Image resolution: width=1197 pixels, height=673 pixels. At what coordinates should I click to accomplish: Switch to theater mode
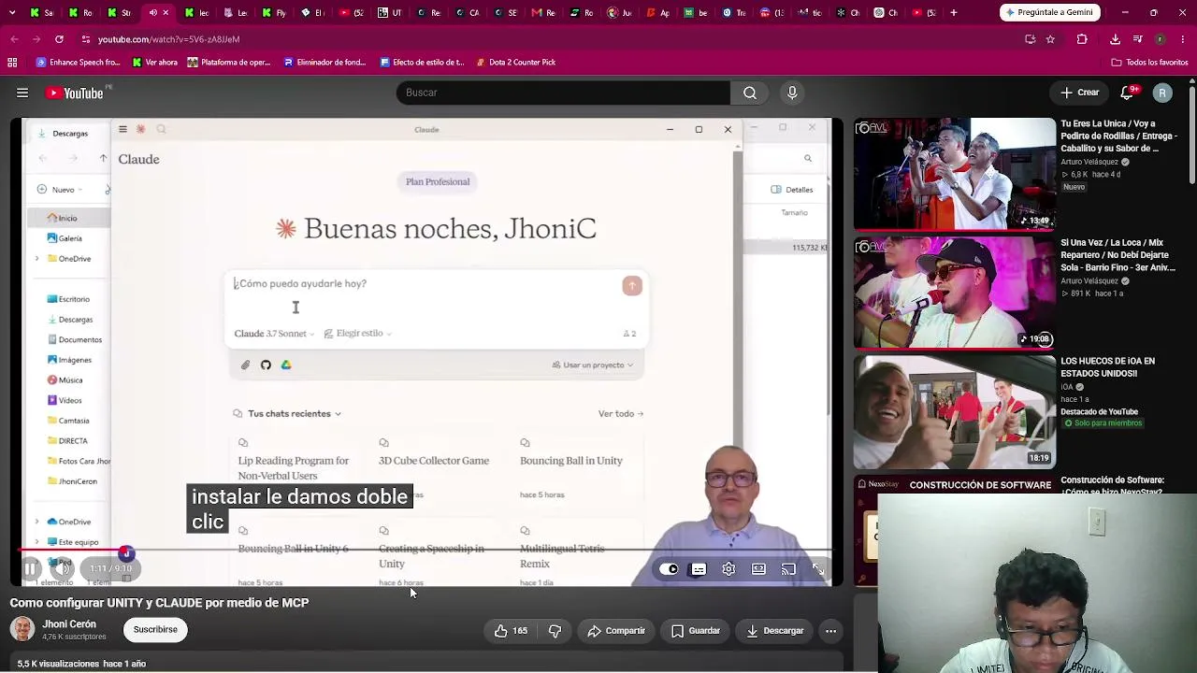click(758, 568)
